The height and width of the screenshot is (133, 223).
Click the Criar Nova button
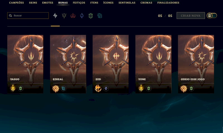click(x=191, y=16)
